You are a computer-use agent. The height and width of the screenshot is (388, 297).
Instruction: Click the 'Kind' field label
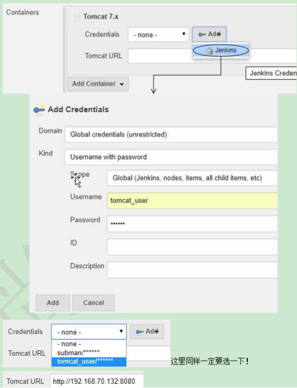[46, 153]
